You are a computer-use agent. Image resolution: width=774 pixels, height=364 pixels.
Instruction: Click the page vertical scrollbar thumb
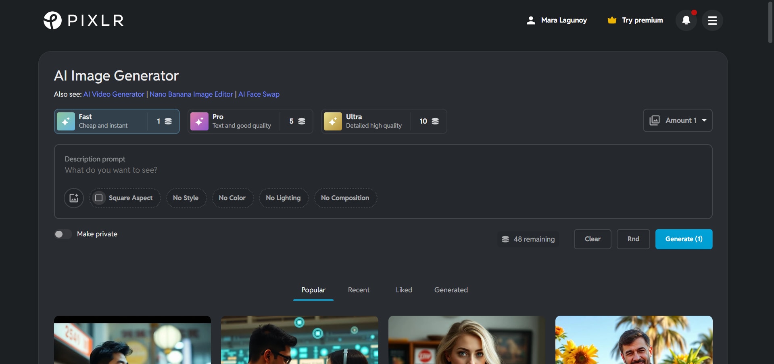click(x=770, y=22)
